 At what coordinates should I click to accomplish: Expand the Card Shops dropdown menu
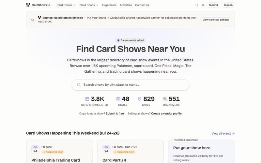(x=89, y=5)
